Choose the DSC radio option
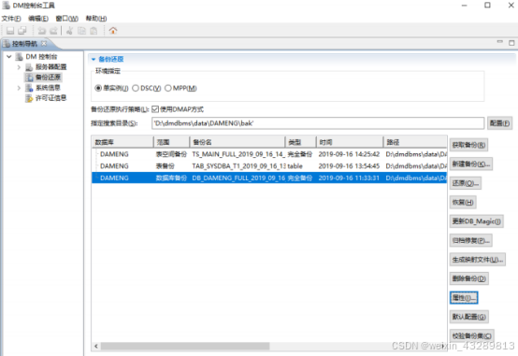The width and height of the screenshot is (518, 356). tap(136, 88)
